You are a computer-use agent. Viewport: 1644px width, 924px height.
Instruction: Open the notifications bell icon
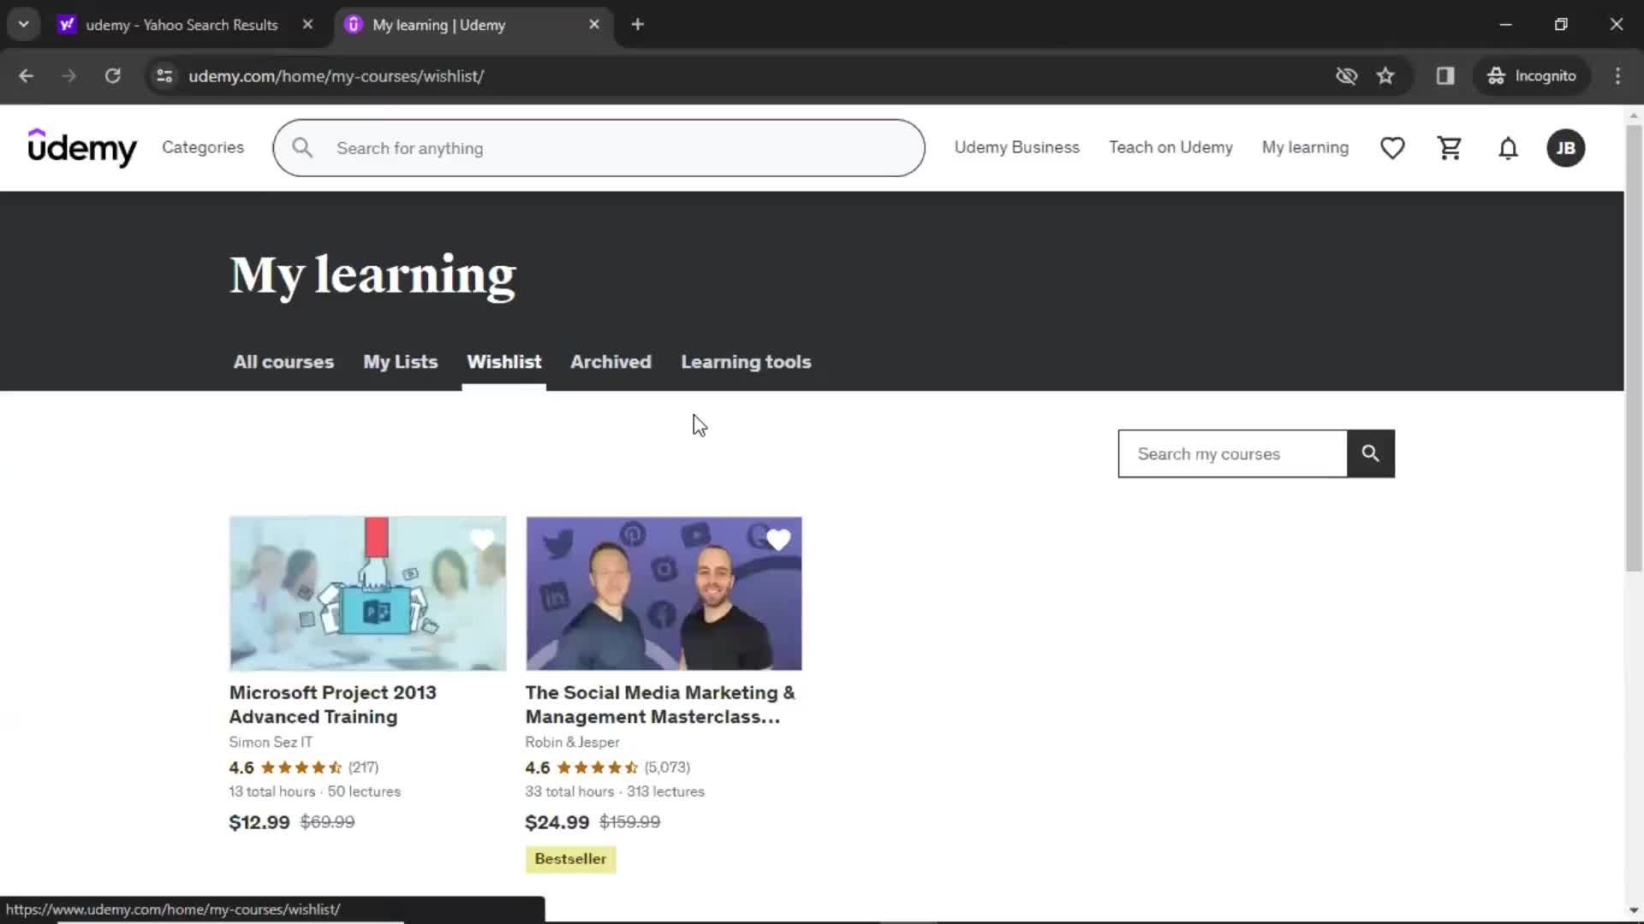pyautogui.click(x=1508, y=148)
